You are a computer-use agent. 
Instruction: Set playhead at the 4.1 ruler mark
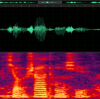tap(45, 6)
